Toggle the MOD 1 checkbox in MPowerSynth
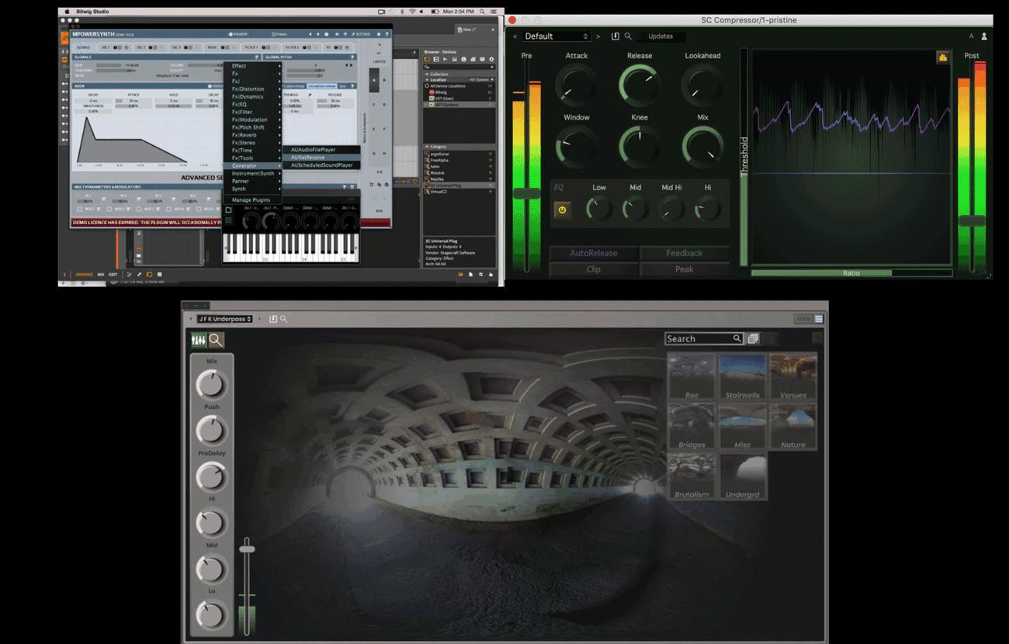1009x644 pixels. (x=80, y=209)
